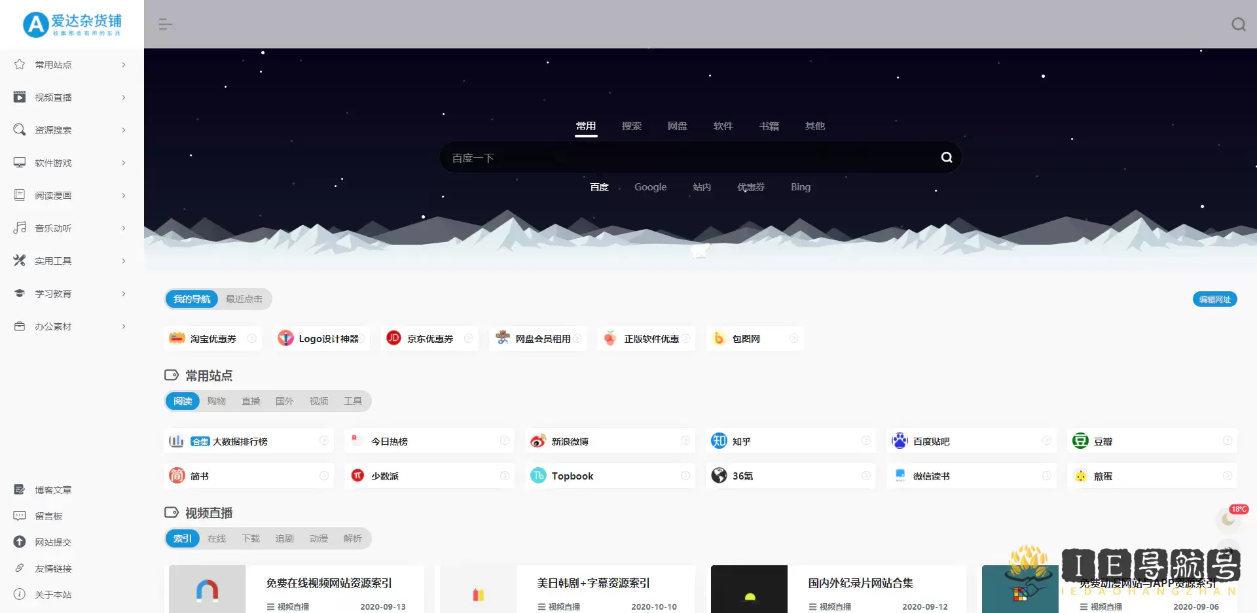Viewport: 1257px width, 613px height.
Task: Switch to the 网盘 search tab
Action: 678,126
